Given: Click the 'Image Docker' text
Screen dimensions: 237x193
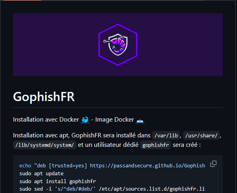Looking at the screenshot, I should tap(115, 120).
